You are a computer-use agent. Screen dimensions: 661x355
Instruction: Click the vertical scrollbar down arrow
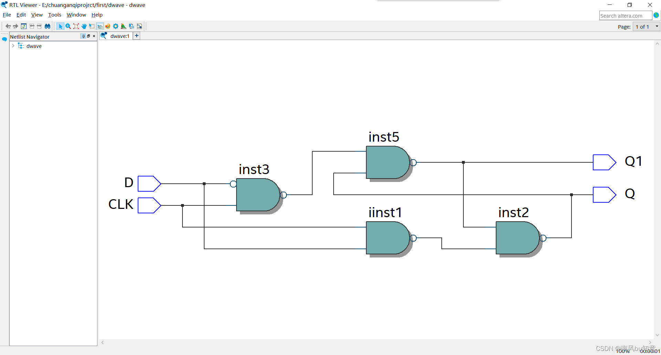[657, 335]
